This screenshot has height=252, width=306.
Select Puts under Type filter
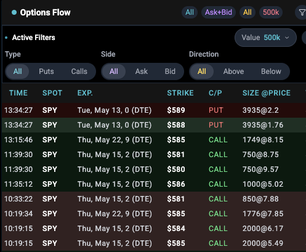pyautogui.click(x=46, y=71)
